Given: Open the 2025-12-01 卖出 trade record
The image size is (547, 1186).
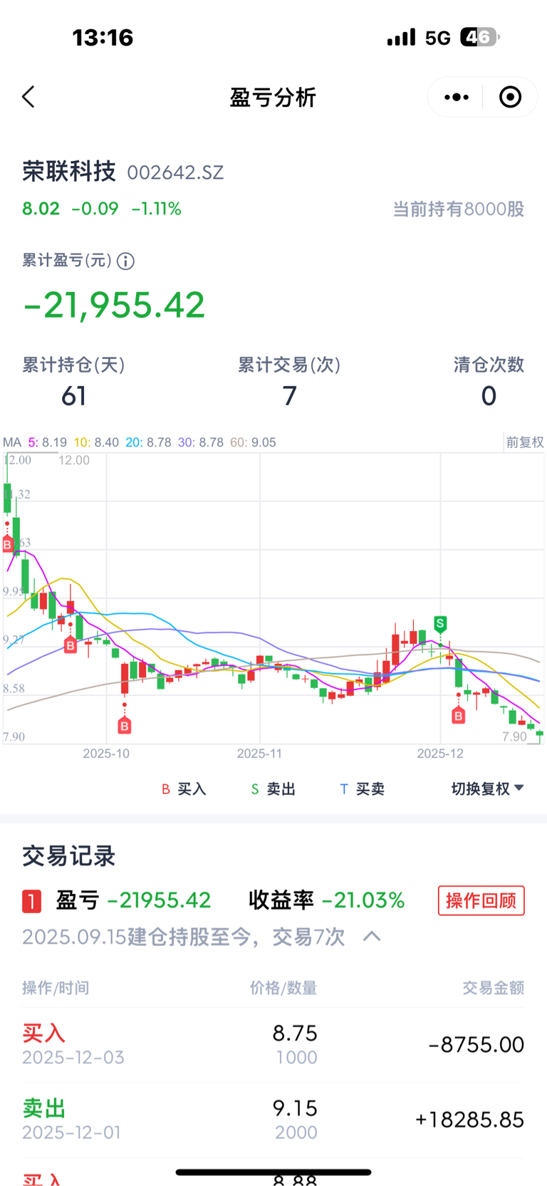Looking at the screenshot, I should (273, 1119).
